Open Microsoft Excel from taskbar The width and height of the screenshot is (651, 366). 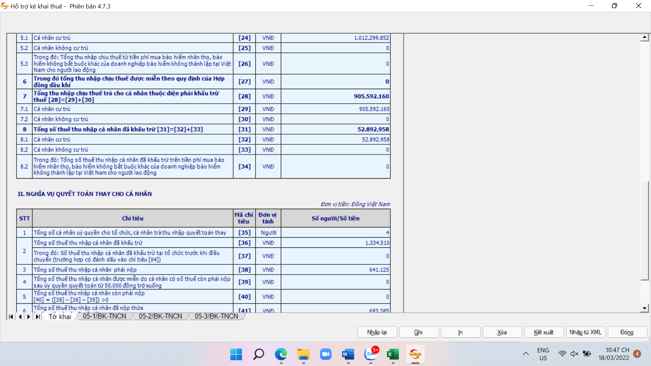pyautogui.click(x=393, y=354)
